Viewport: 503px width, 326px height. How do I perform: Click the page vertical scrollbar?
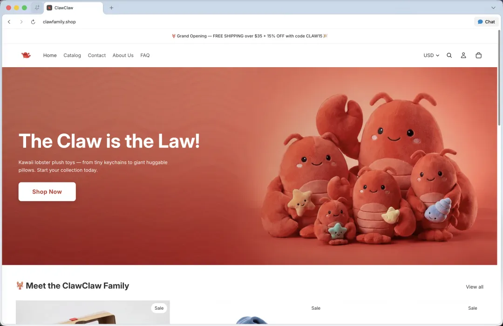point(499,78)
